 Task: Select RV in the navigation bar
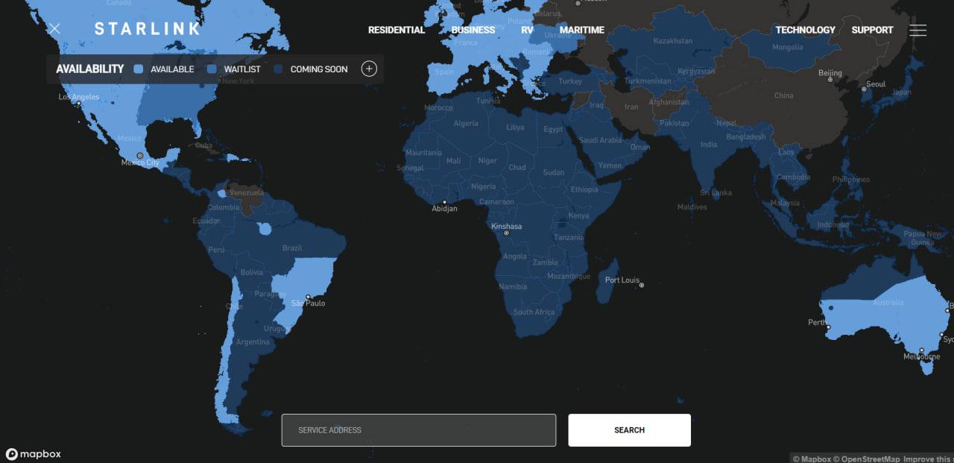point(528,30)
